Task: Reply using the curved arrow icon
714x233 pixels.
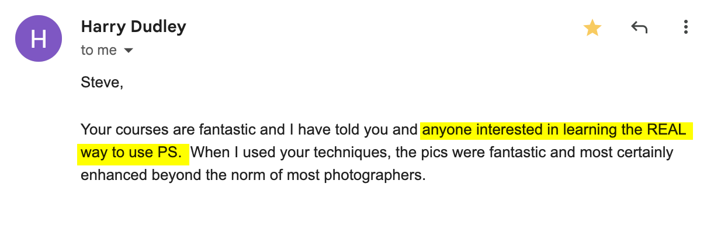Action: click(x=639, y=27)
